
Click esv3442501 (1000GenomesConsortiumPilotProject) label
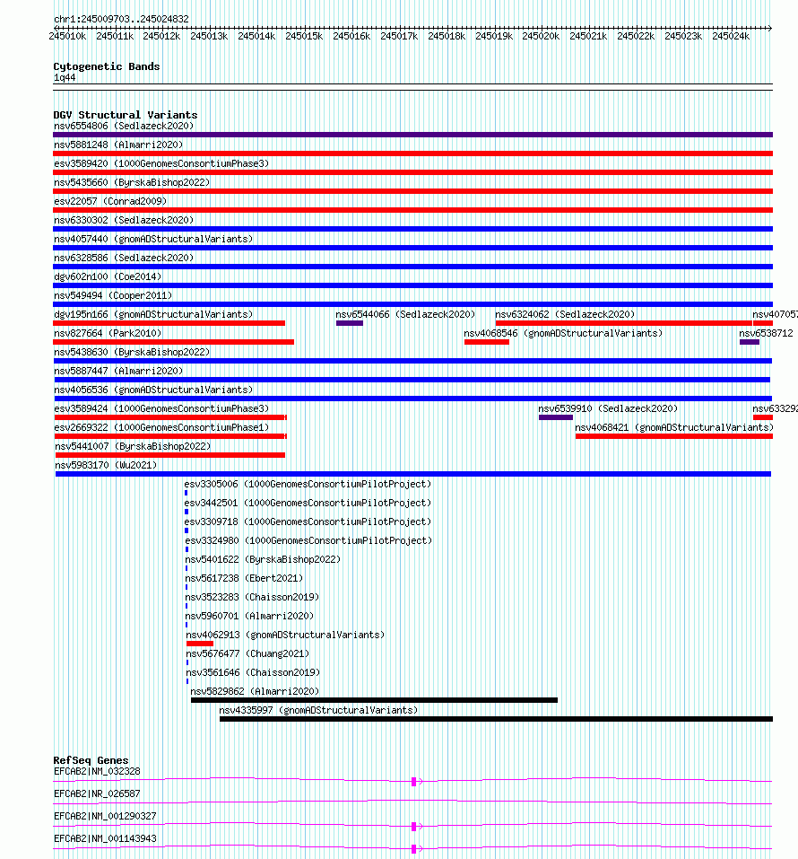(x=308, y=503)
